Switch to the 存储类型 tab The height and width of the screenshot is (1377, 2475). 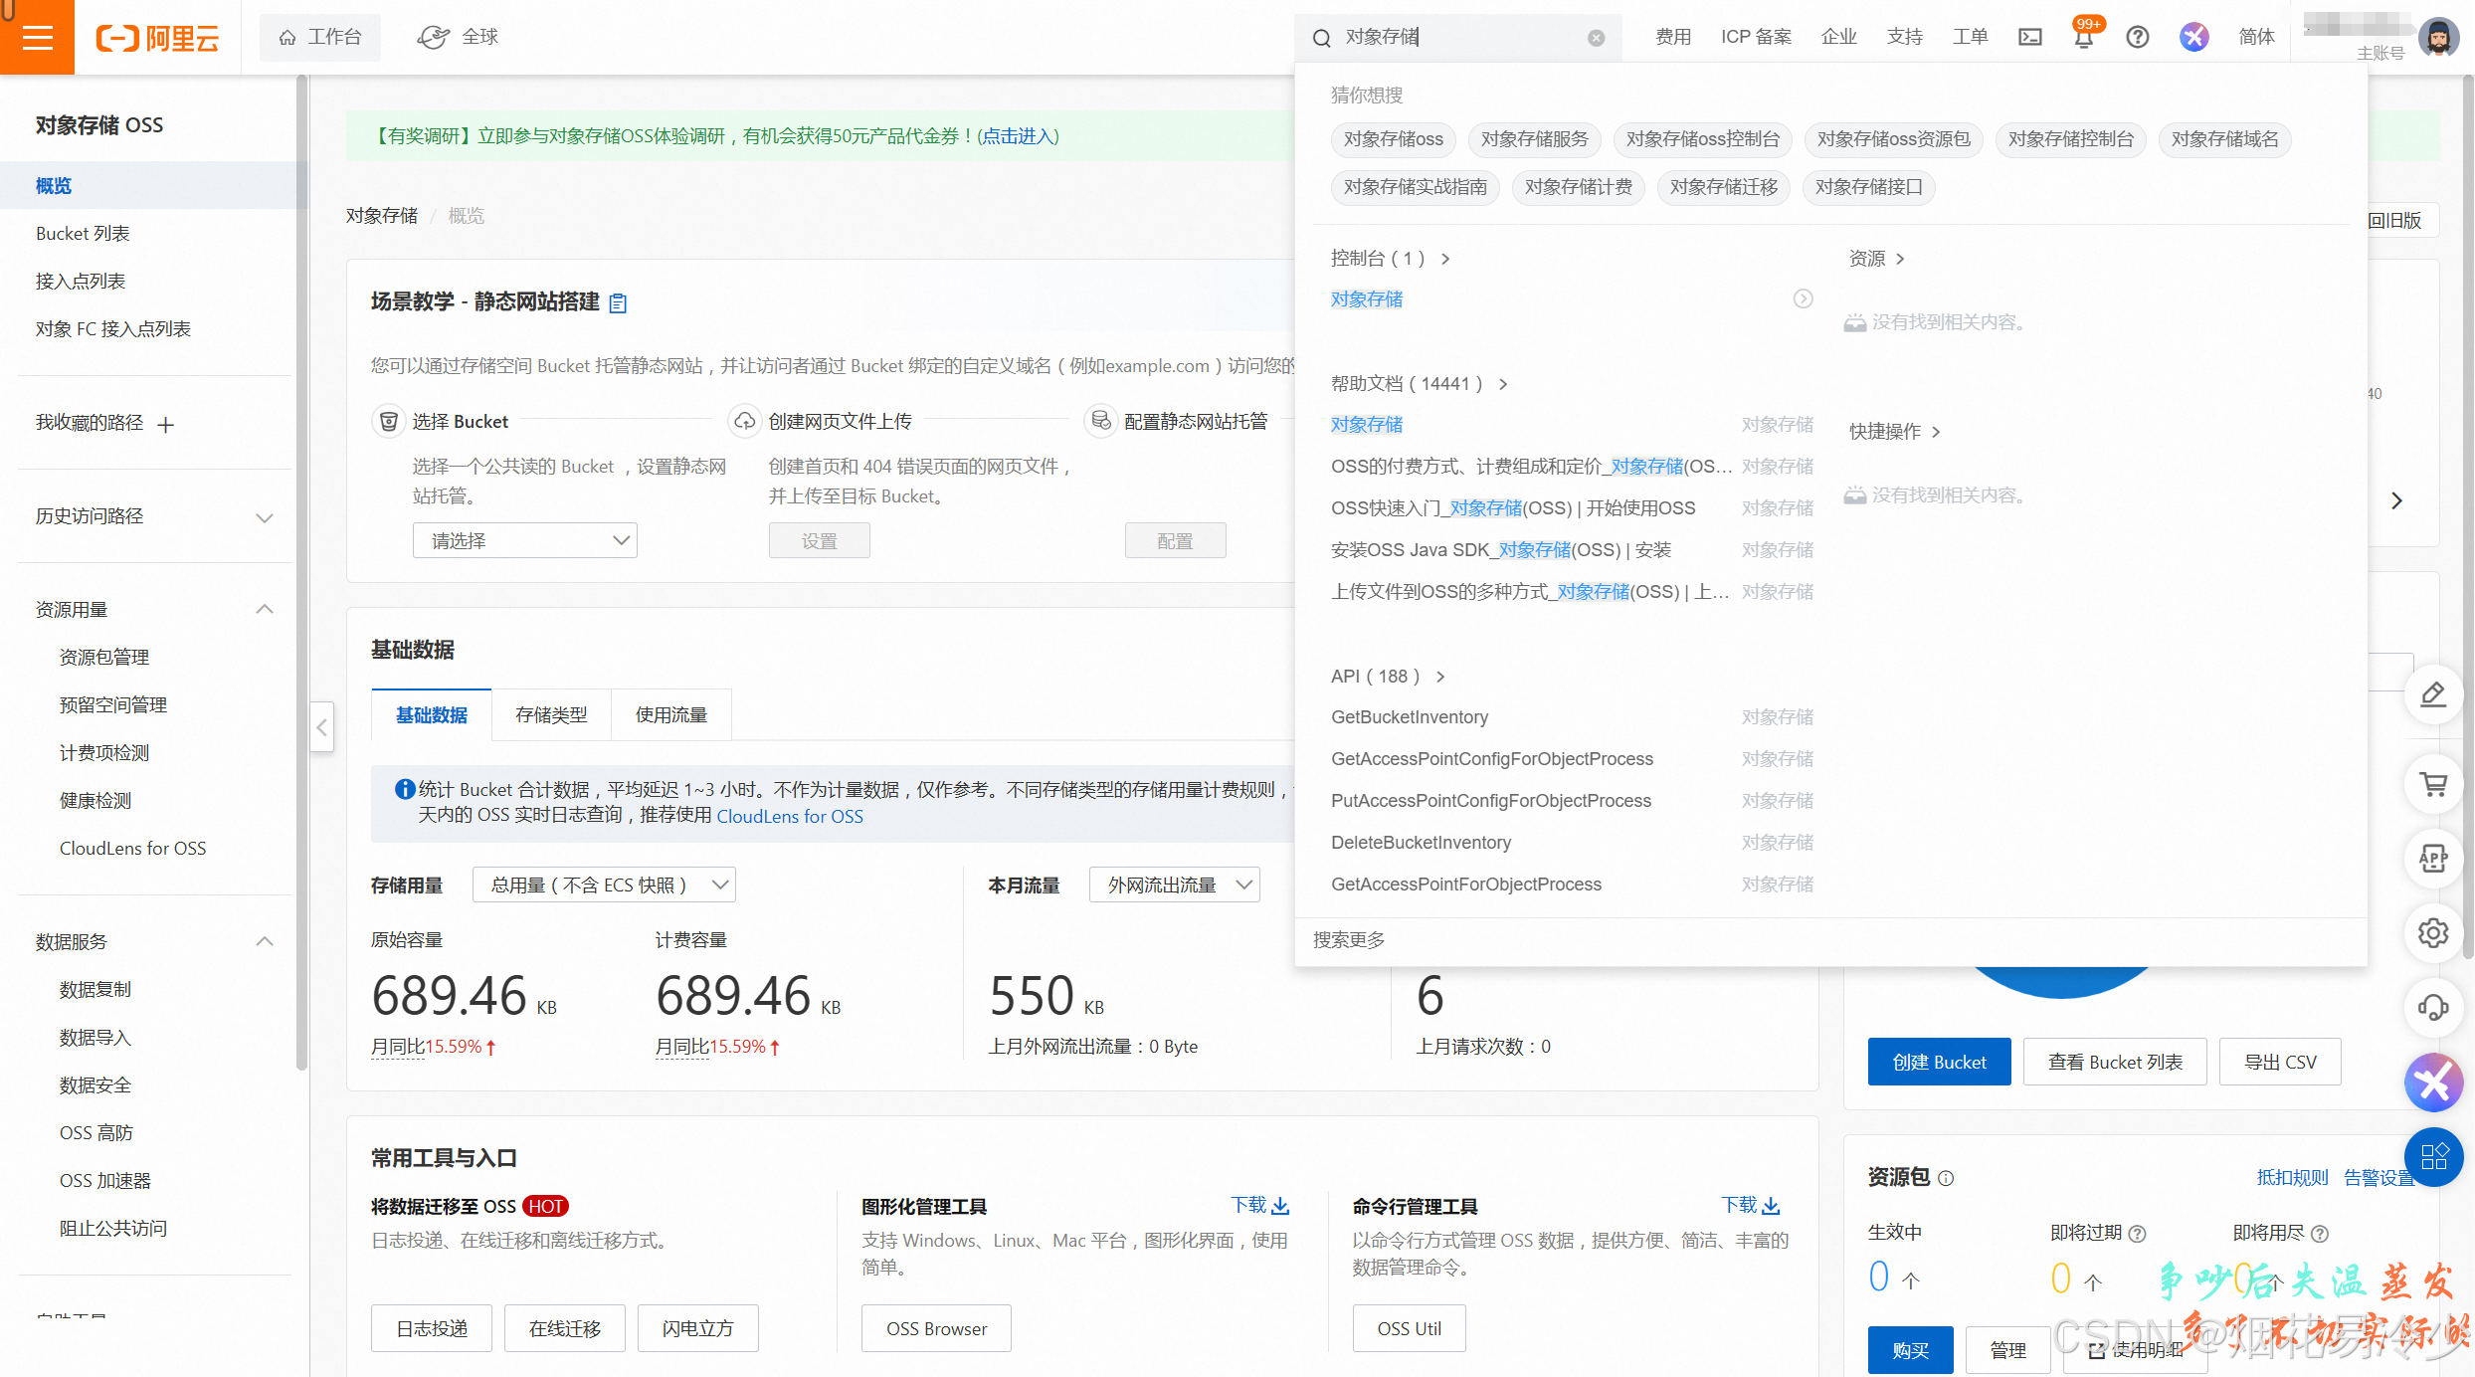(551, 714)
